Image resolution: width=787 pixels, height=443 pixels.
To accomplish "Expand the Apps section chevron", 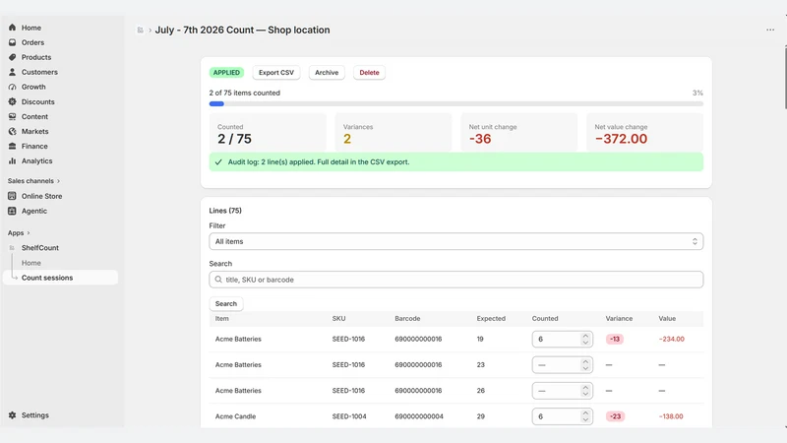I will (29, 233).
